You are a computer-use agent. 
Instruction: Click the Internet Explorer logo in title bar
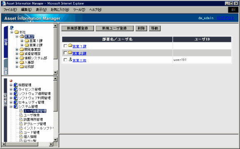4,3
